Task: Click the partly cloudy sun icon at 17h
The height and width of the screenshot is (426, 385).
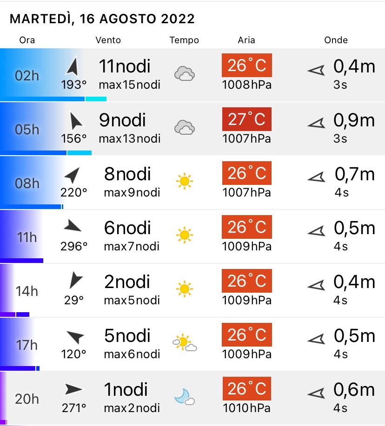Action: [185, 343]
